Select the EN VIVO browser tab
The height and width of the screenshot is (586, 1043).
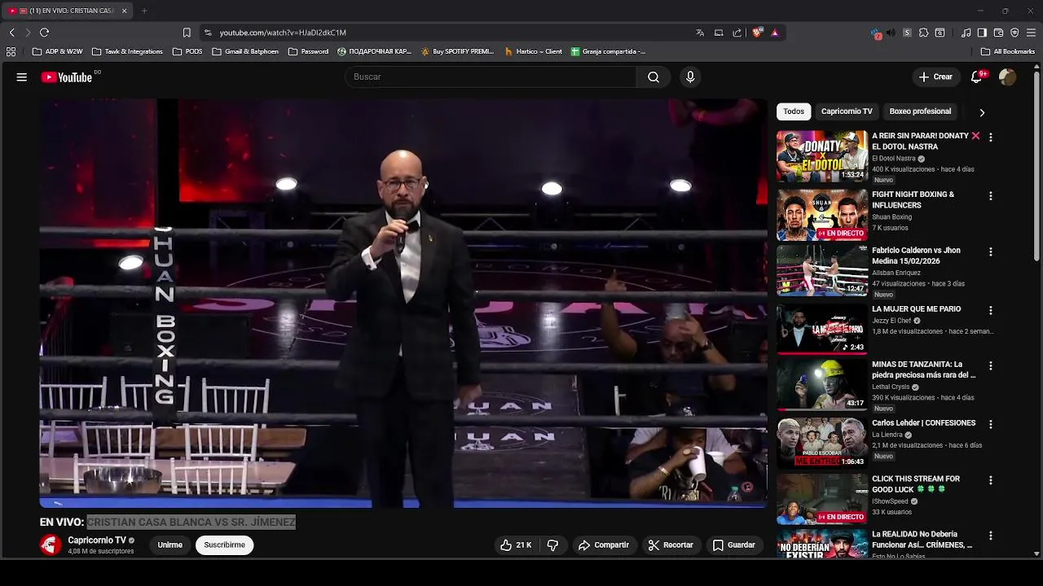67,11
